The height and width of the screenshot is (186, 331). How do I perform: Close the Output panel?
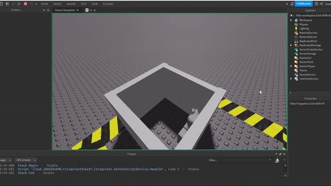(x=284, y=154)
